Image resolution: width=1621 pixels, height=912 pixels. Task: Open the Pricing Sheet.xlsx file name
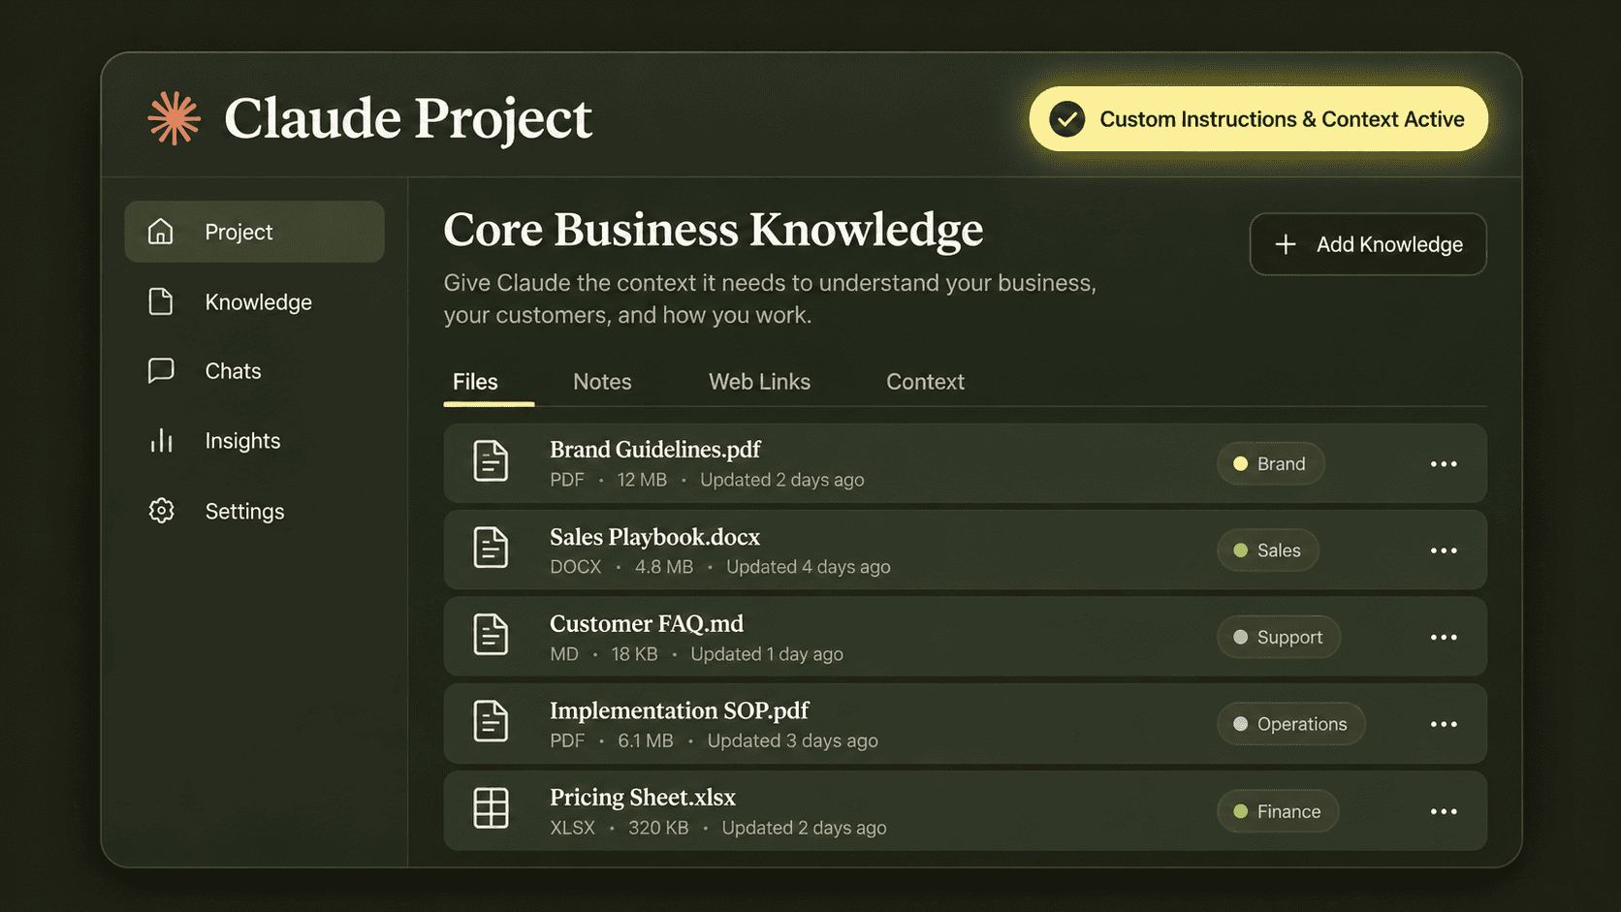643,798
